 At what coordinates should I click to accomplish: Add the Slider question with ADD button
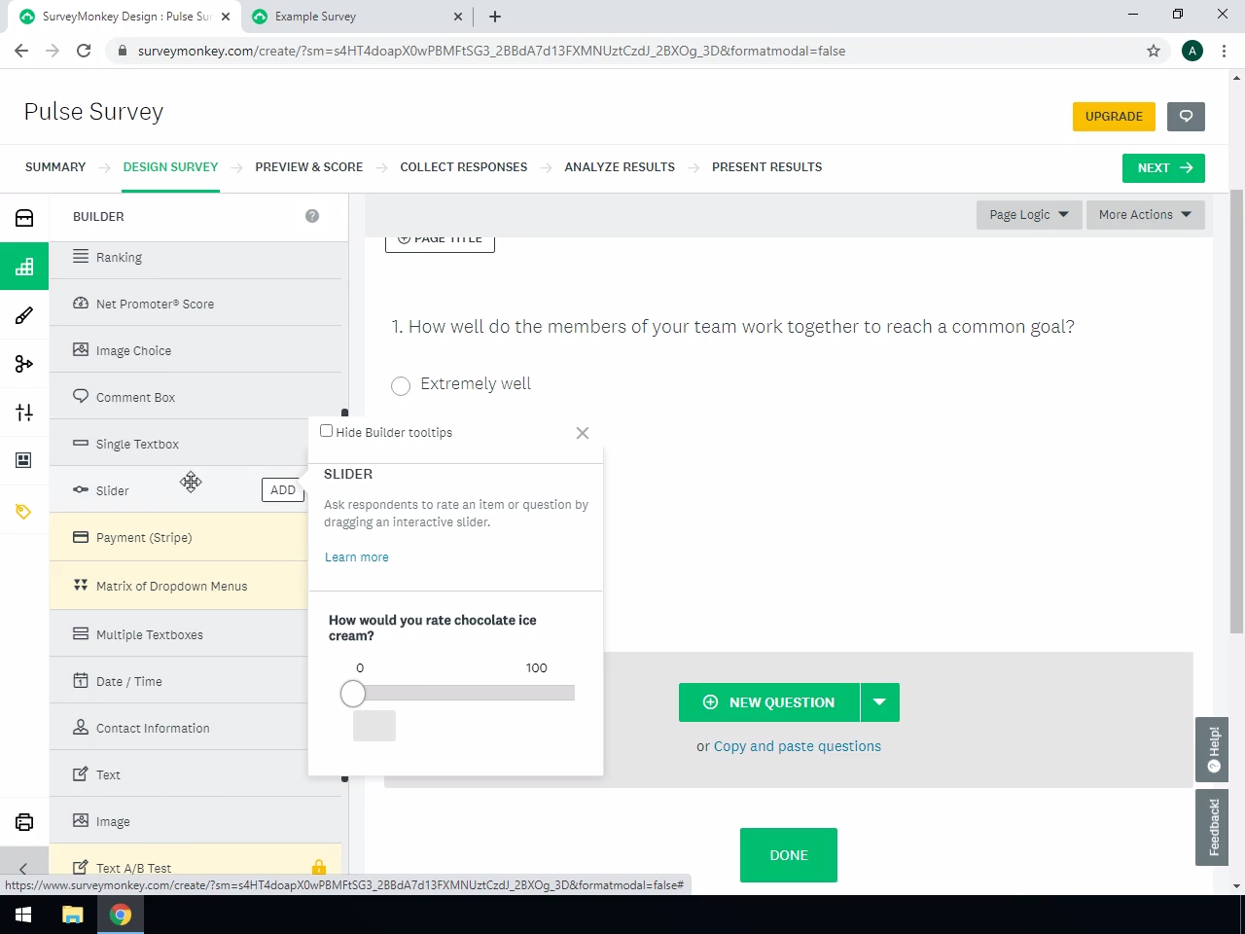pos(283,490)
